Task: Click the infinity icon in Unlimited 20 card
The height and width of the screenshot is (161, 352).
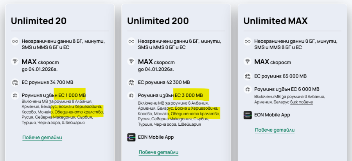Action: [x=15, y=42]
